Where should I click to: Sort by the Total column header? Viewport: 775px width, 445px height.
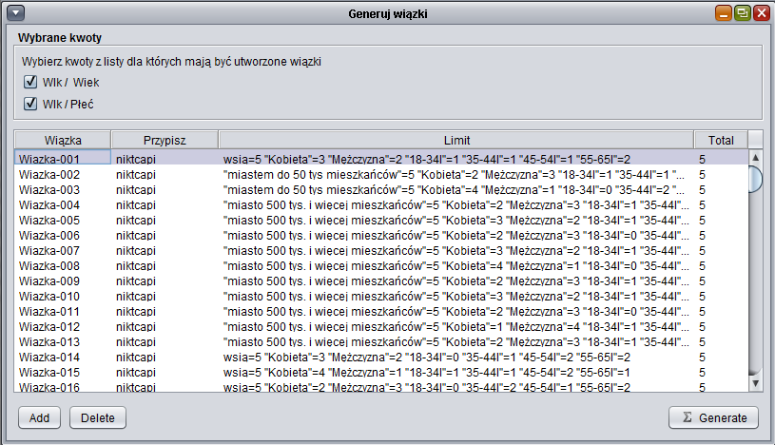[720, 140]
